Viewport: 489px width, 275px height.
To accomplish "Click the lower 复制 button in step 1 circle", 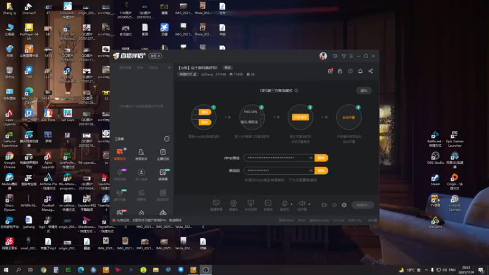I will 205,122.
